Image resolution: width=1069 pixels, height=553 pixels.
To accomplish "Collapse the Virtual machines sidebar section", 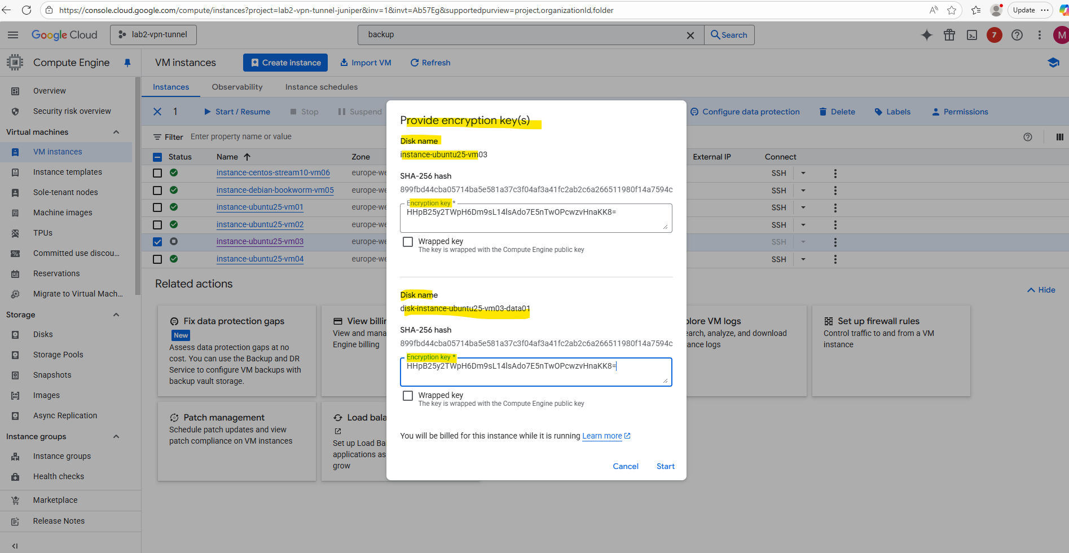I will click(116, 132).
